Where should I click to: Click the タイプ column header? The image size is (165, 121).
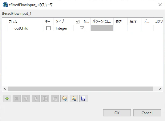tap(63, 22)
